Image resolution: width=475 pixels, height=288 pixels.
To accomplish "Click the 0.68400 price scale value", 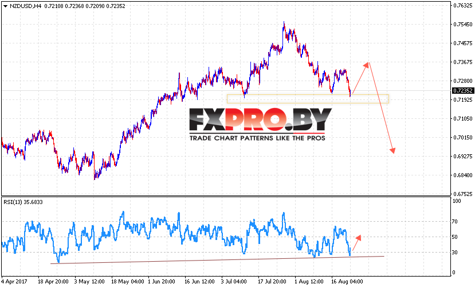I will coord(463,175).
